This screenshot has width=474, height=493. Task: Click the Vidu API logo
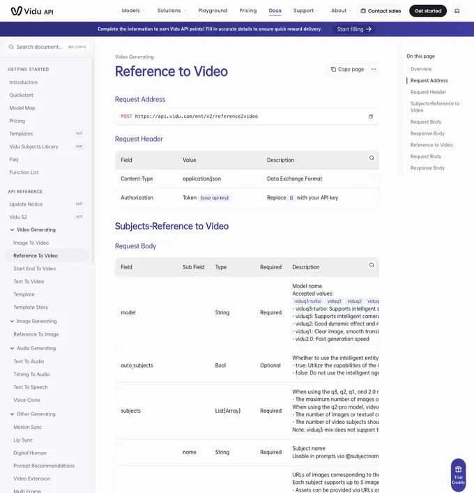pyautogui.click(x=32, y=11)
